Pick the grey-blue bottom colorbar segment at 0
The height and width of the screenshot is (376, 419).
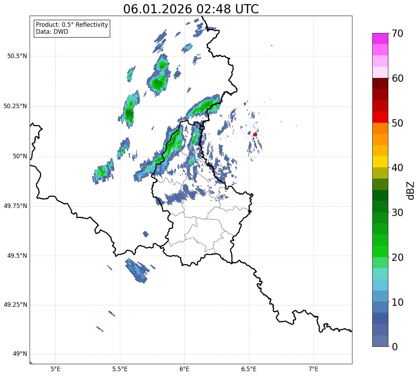tap(380, 341)
